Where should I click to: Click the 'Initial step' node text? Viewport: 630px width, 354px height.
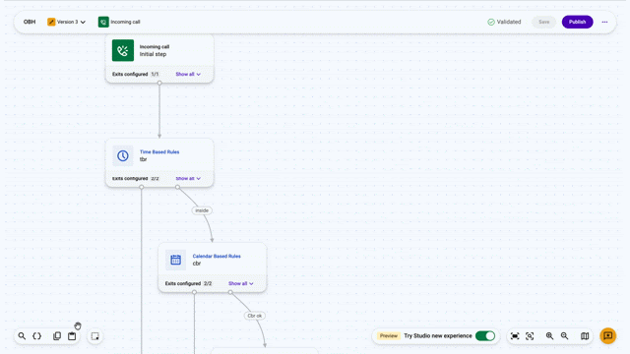[x=153, y=54]
